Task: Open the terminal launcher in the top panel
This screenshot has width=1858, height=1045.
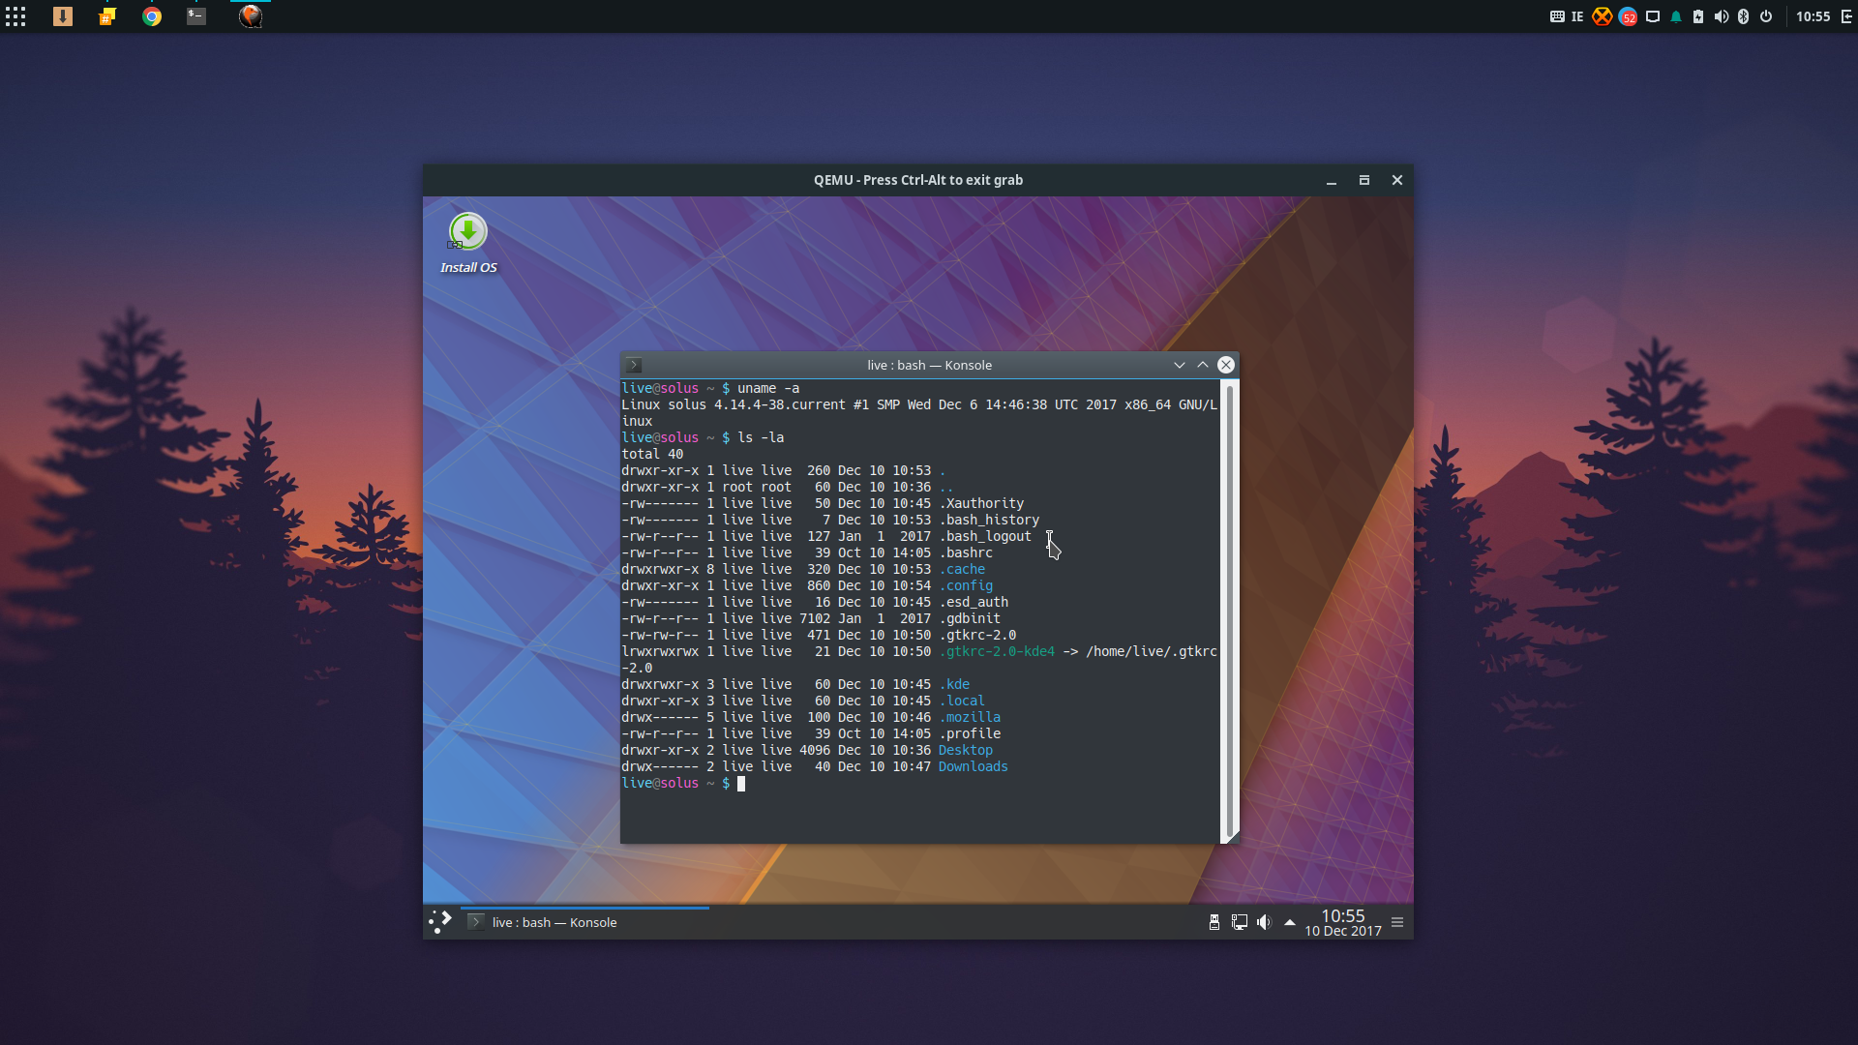Action: point(196,16)
